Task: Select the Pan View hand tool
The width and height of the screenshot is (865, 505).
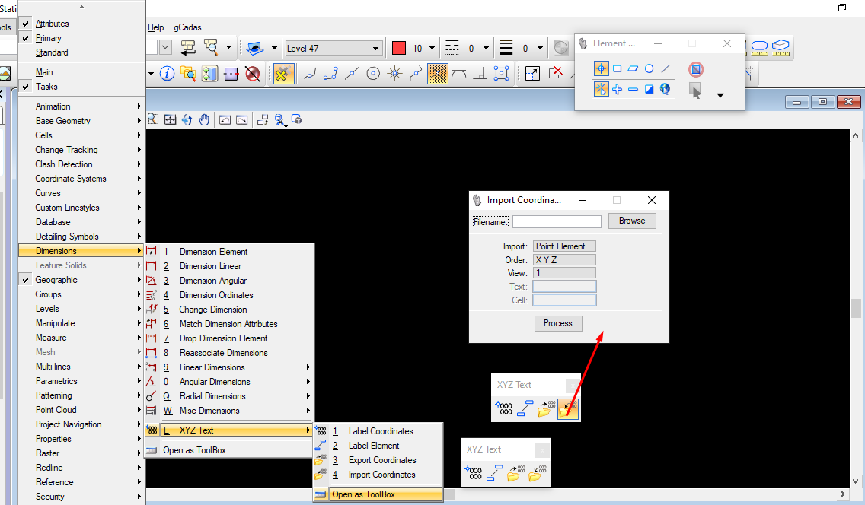Action: tap(204, 119)
